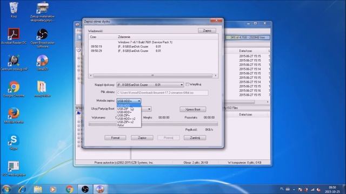
Task: Choose USB-HDD+ v2 write method
Action: (x=129, y=119)
